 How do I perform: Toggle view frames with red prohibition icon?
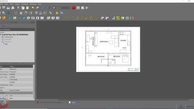click(132, 18)
